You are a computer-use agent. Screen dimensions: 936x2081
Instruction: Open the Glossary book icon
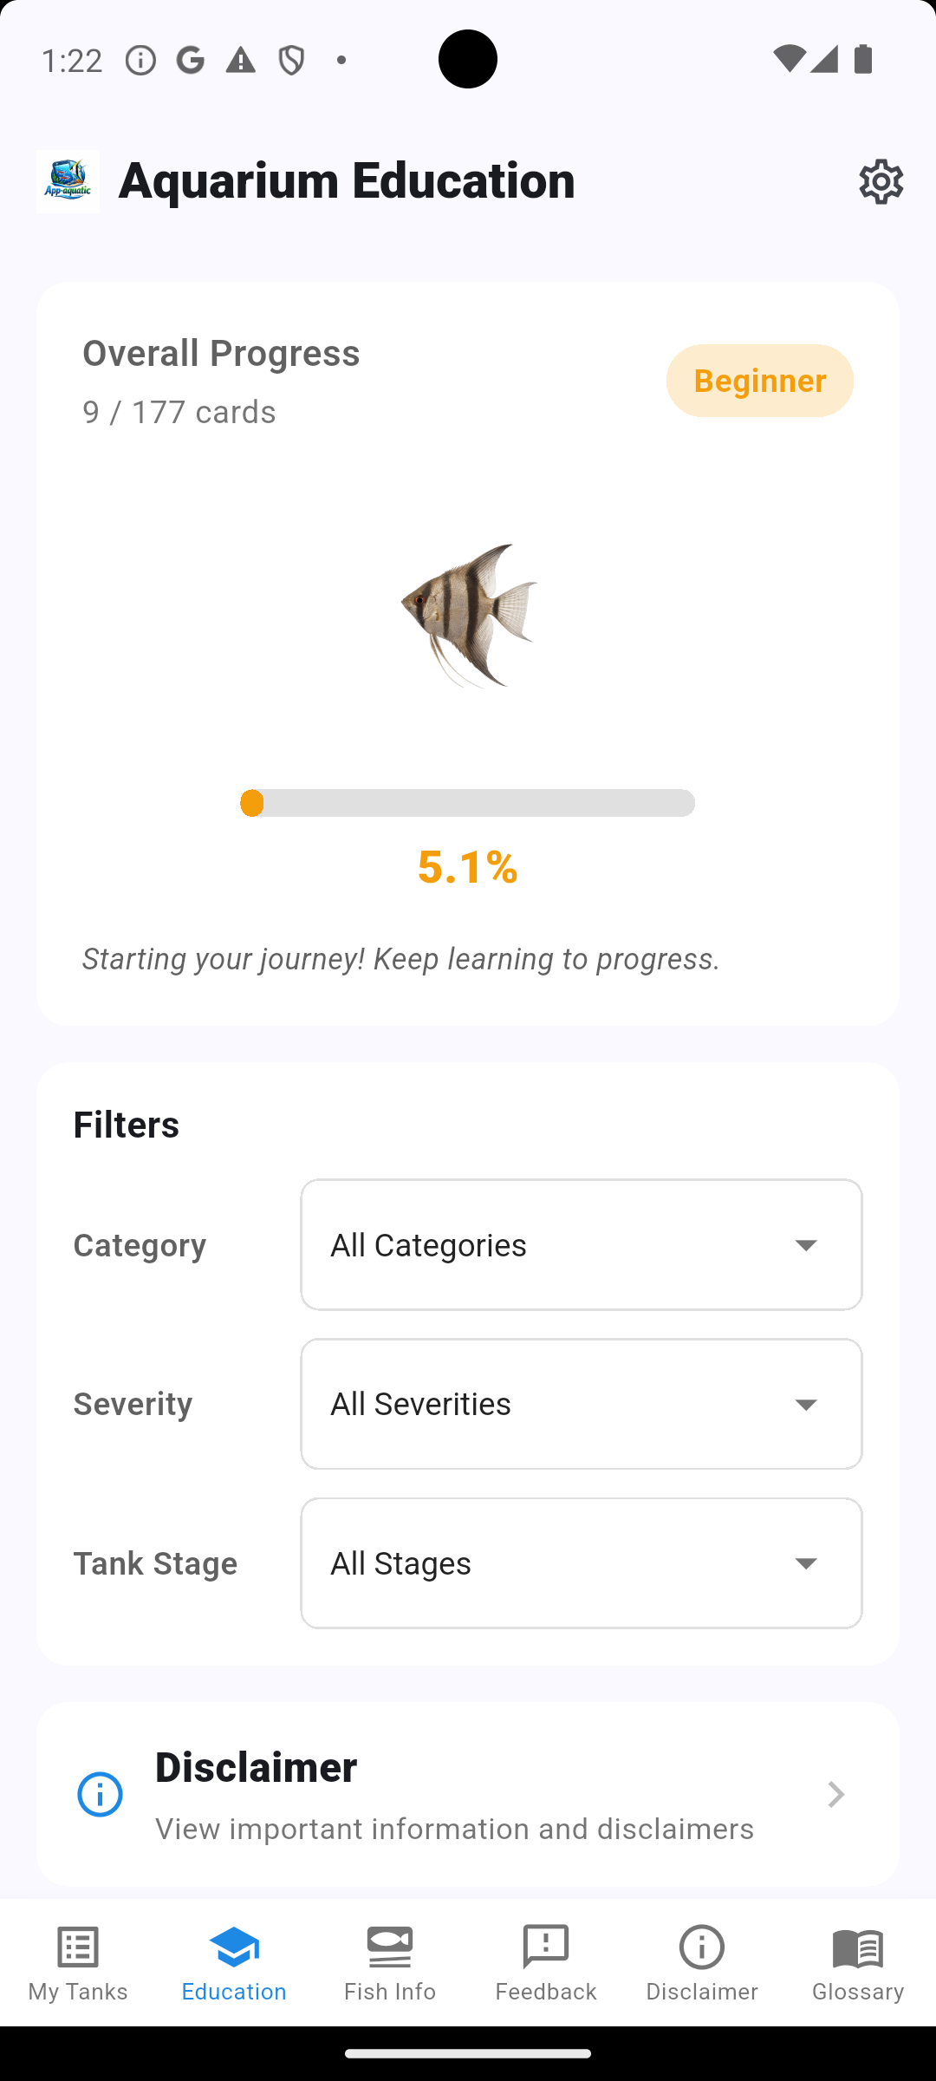coord(858,1947)
